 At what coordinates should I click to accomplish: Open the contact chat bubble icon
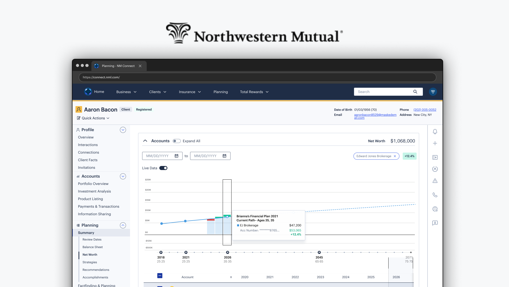tap(435, 223)
